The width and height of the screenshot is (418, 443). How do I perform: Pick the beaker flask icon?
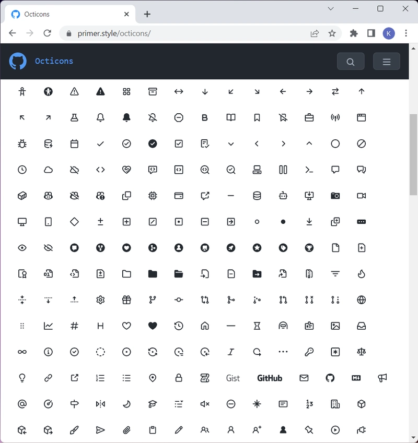tap(74, 117)
